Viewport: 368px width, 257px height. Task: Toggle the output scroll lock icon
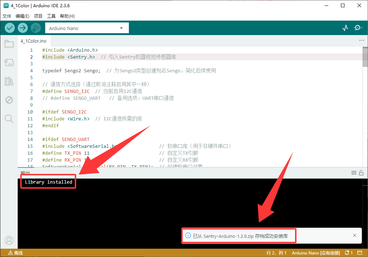tap(361, 173)
